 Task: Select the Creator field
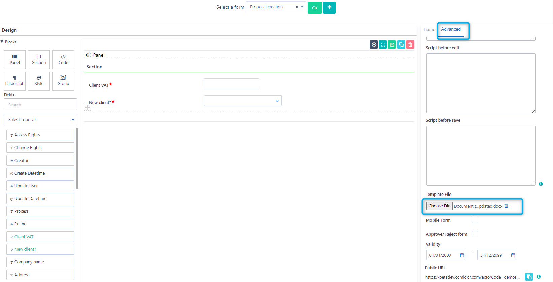(40, 161)
